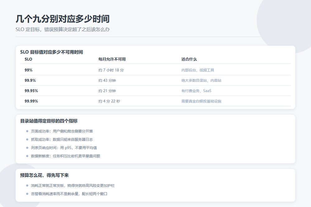Click the title 几个九分别对应多少时间
Screen dimensions: 311x207
coord(63,19)
